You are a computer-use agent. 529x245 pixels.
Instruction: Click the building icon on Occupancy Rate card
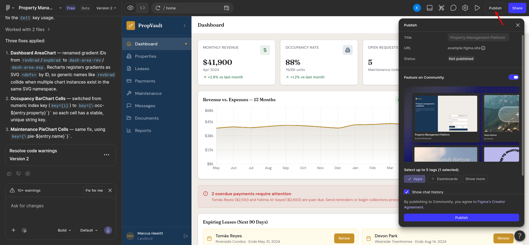click(x=347, y=50)
